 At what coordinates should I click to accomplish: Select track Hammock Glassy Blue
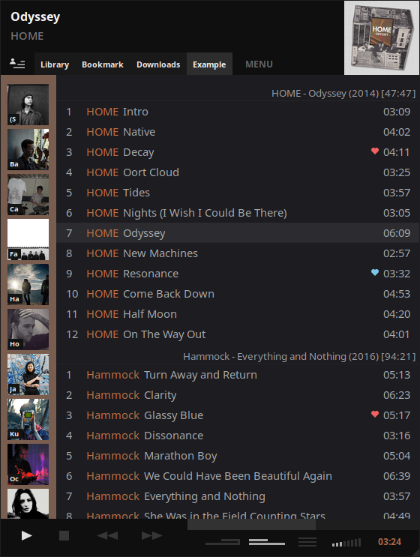click(238, 415)
